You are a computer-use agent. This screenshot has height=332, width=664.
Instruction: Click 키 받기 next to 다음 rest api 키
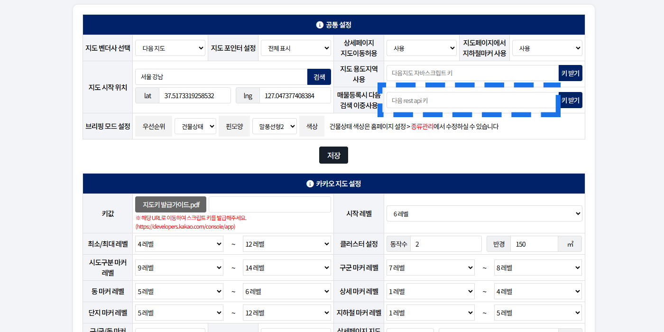(x=570, y=100)
